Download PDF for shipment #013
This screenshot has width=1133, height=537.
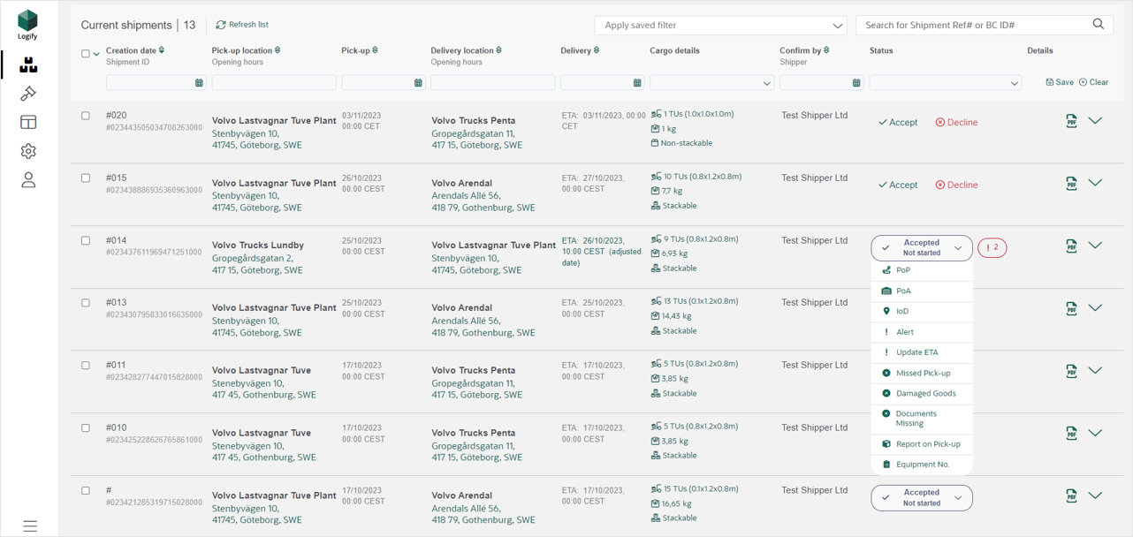coord(1071,308)
